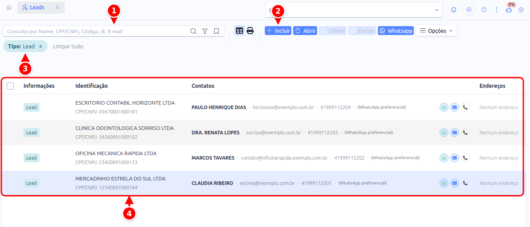This screenshot has height=227, width=530.
Task: Close the Leads tab
Action: 58,8
